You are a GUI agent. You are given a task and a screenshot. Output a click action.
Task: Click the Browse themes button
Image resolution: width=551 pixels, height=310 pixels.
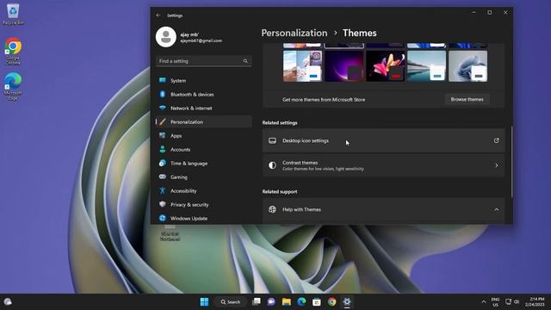tap(467, 100)
